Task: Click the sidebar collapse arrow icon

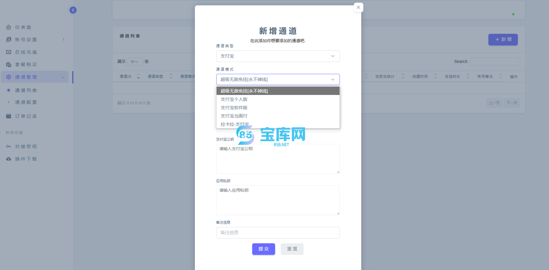Action: 73,10
